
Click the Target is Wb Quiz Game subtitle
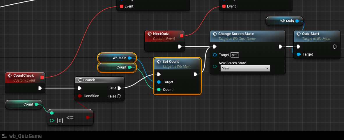pyautogui.click(x=237, y=39)
